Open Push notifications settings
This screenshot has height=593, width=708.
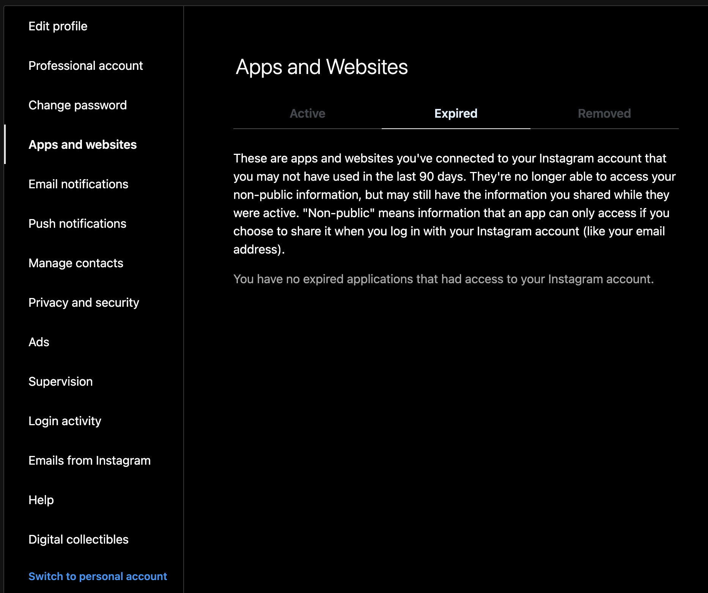(x=77, y=224)
